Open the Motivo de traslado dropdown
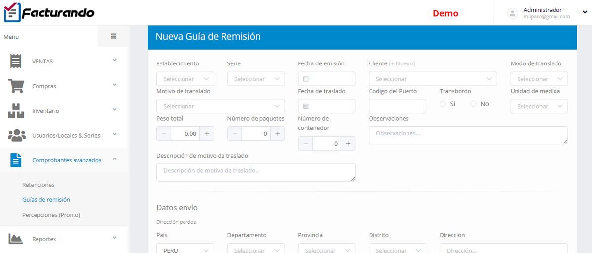The height and width of the screenshot is (253, 592). click(220, 106)
